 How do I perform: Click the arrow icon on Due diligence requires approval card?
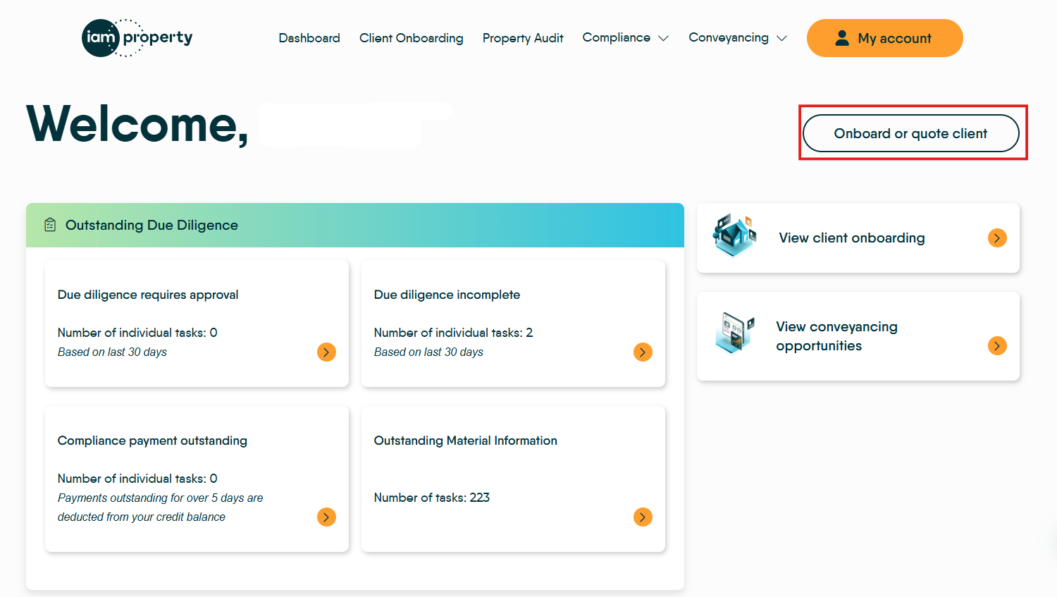[326, 352]
